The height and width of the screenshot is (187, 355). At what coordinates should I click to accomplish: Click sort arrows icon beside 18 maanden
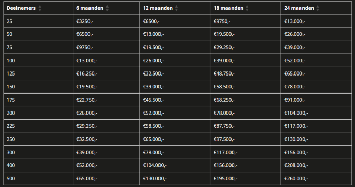tap(247, 8)
